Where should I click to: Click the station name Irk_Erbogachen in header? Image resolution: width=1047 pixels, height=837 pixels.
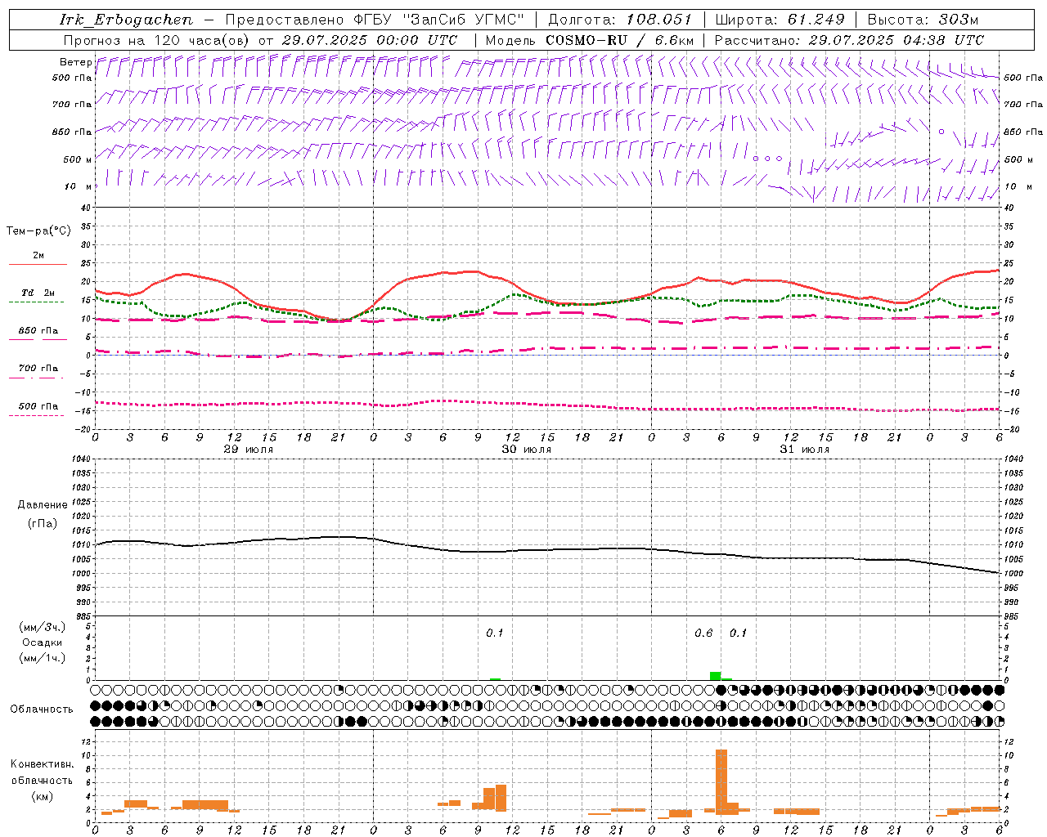pos(126,20)
